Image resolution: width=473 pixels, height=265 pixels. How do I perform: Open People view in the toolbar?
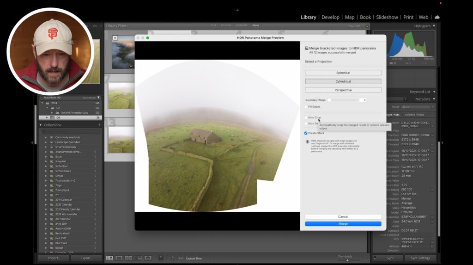148,258
